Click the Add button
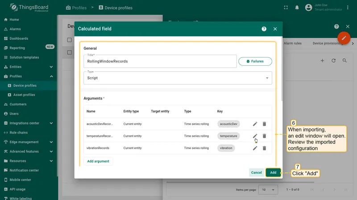The image size is (357, 200). [x=273, y=172]
